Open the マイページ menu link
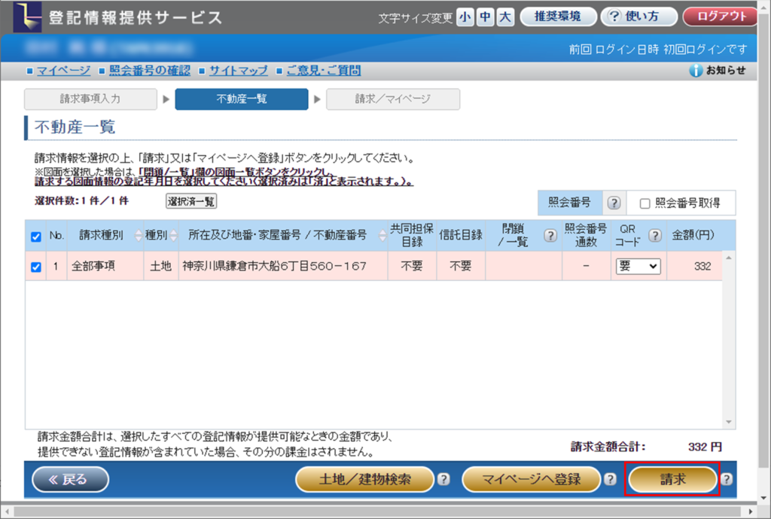The height and width of the screenshot is (519, 771). [x=63, y=71]
